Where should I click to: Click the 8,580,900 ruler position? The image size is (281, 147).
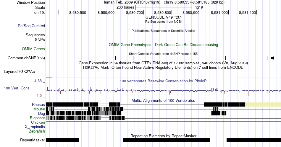pyautogui.click(x=191, y=12)
